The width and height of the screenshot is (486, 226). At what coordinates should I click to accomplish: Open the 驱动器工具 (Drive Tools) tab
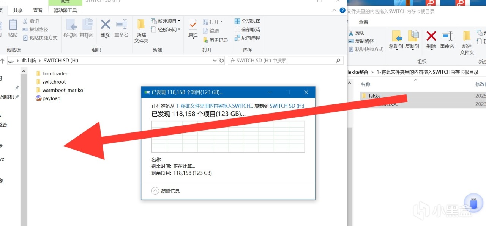click(x=65, y=11)
